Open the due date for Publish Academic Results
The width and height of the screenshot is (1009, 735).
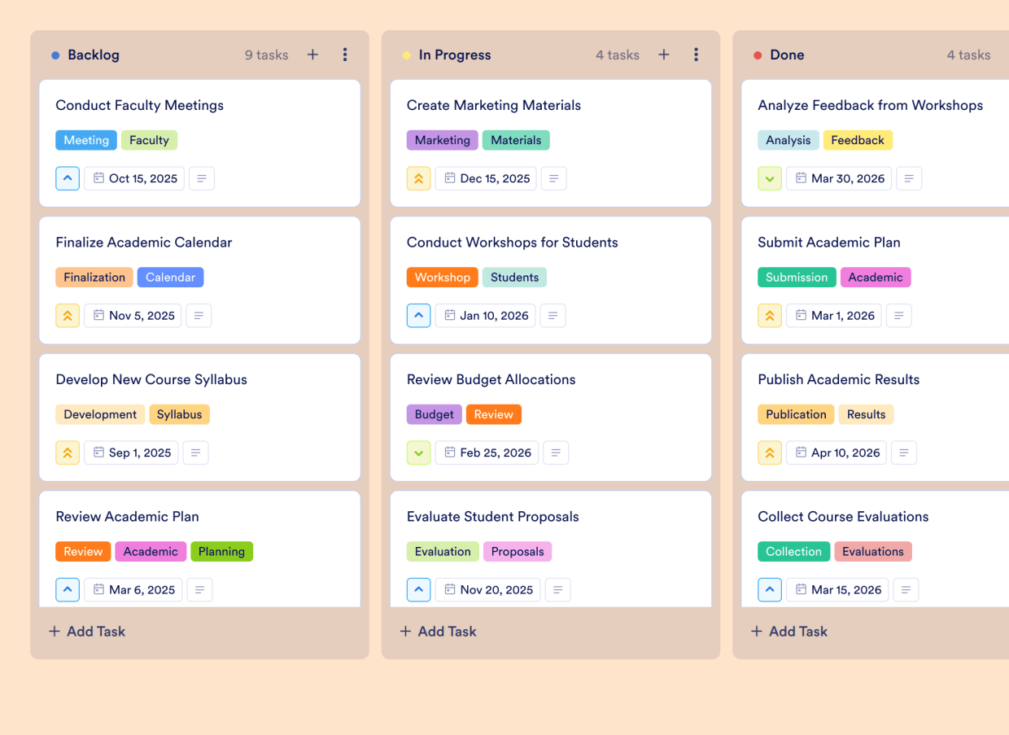pyautogui.click(x=836, y=453)
